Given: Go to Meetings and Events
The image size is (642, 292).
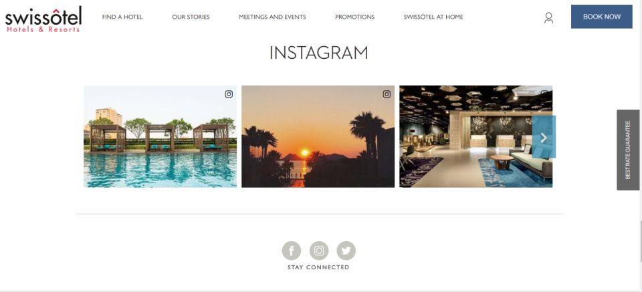Looking at the screenshot, I should [x=272, y=17].
